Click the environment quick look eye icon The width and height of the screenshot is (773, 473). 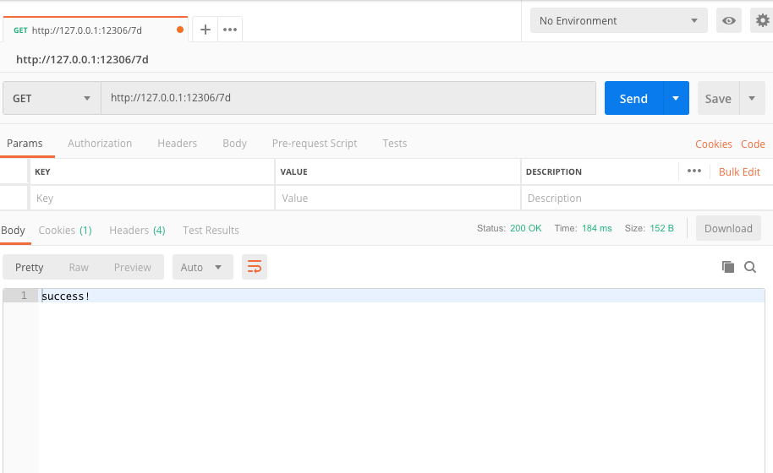pyautogui.click(x=729, y=20)
